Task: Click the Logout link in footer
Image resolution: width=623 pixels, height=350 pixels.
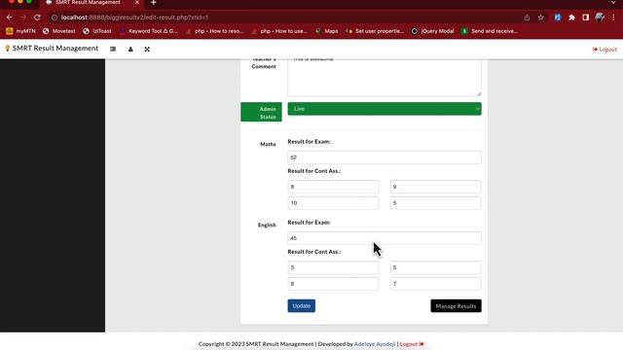Action: click(x=412, y=344)
